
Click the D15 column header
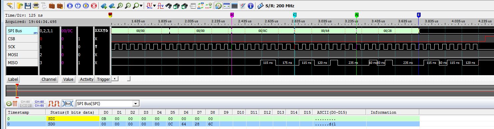click(x=306, y=112)
